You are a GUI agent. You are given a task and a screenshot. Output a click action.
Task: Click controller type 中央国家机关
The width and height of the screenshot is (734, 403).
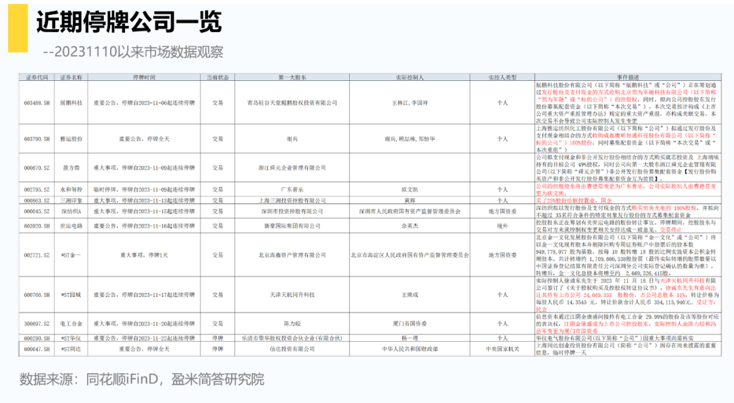[x=502, y=349]
